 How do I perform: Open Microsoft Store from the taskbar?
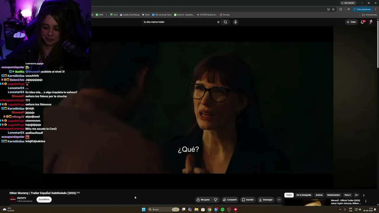203,209
